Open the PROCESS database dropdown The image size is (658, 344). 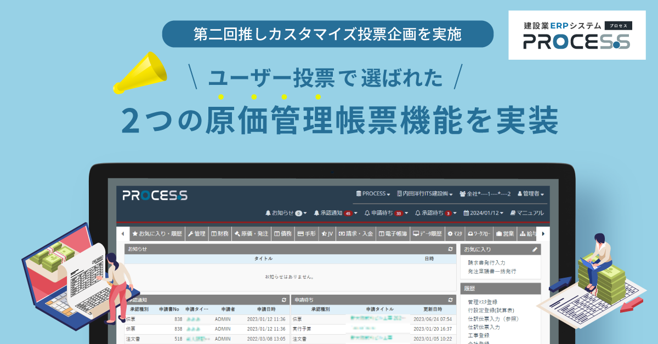pos(373,194)
